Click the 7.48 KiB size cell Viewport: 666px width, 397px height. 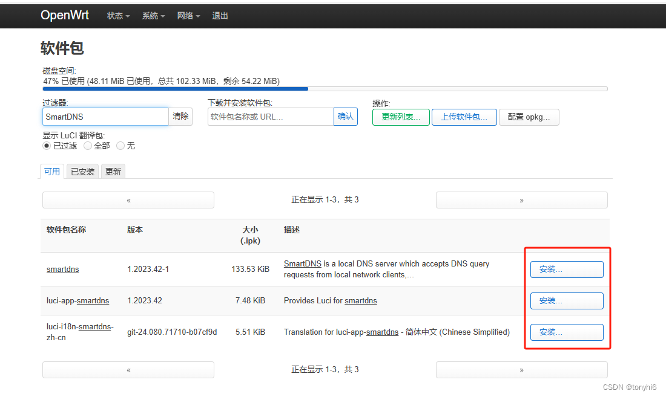coord(251,300)
